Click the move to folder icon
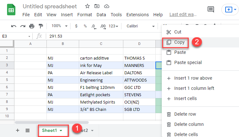Image resolution: width=239 pixels, height=137 pixels. [97, 6]
